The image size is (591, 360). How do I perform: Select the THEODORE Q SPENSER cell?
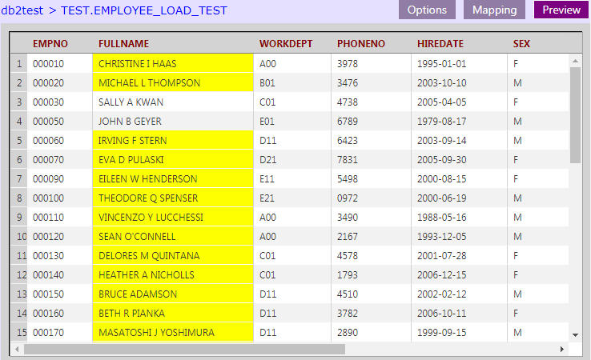coord(173,198)
